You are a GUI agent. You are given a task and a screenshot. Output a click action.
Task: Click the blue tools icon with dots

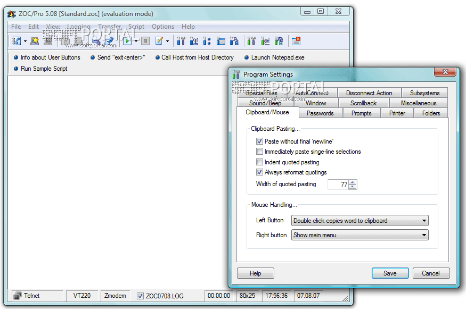point(207,41)
